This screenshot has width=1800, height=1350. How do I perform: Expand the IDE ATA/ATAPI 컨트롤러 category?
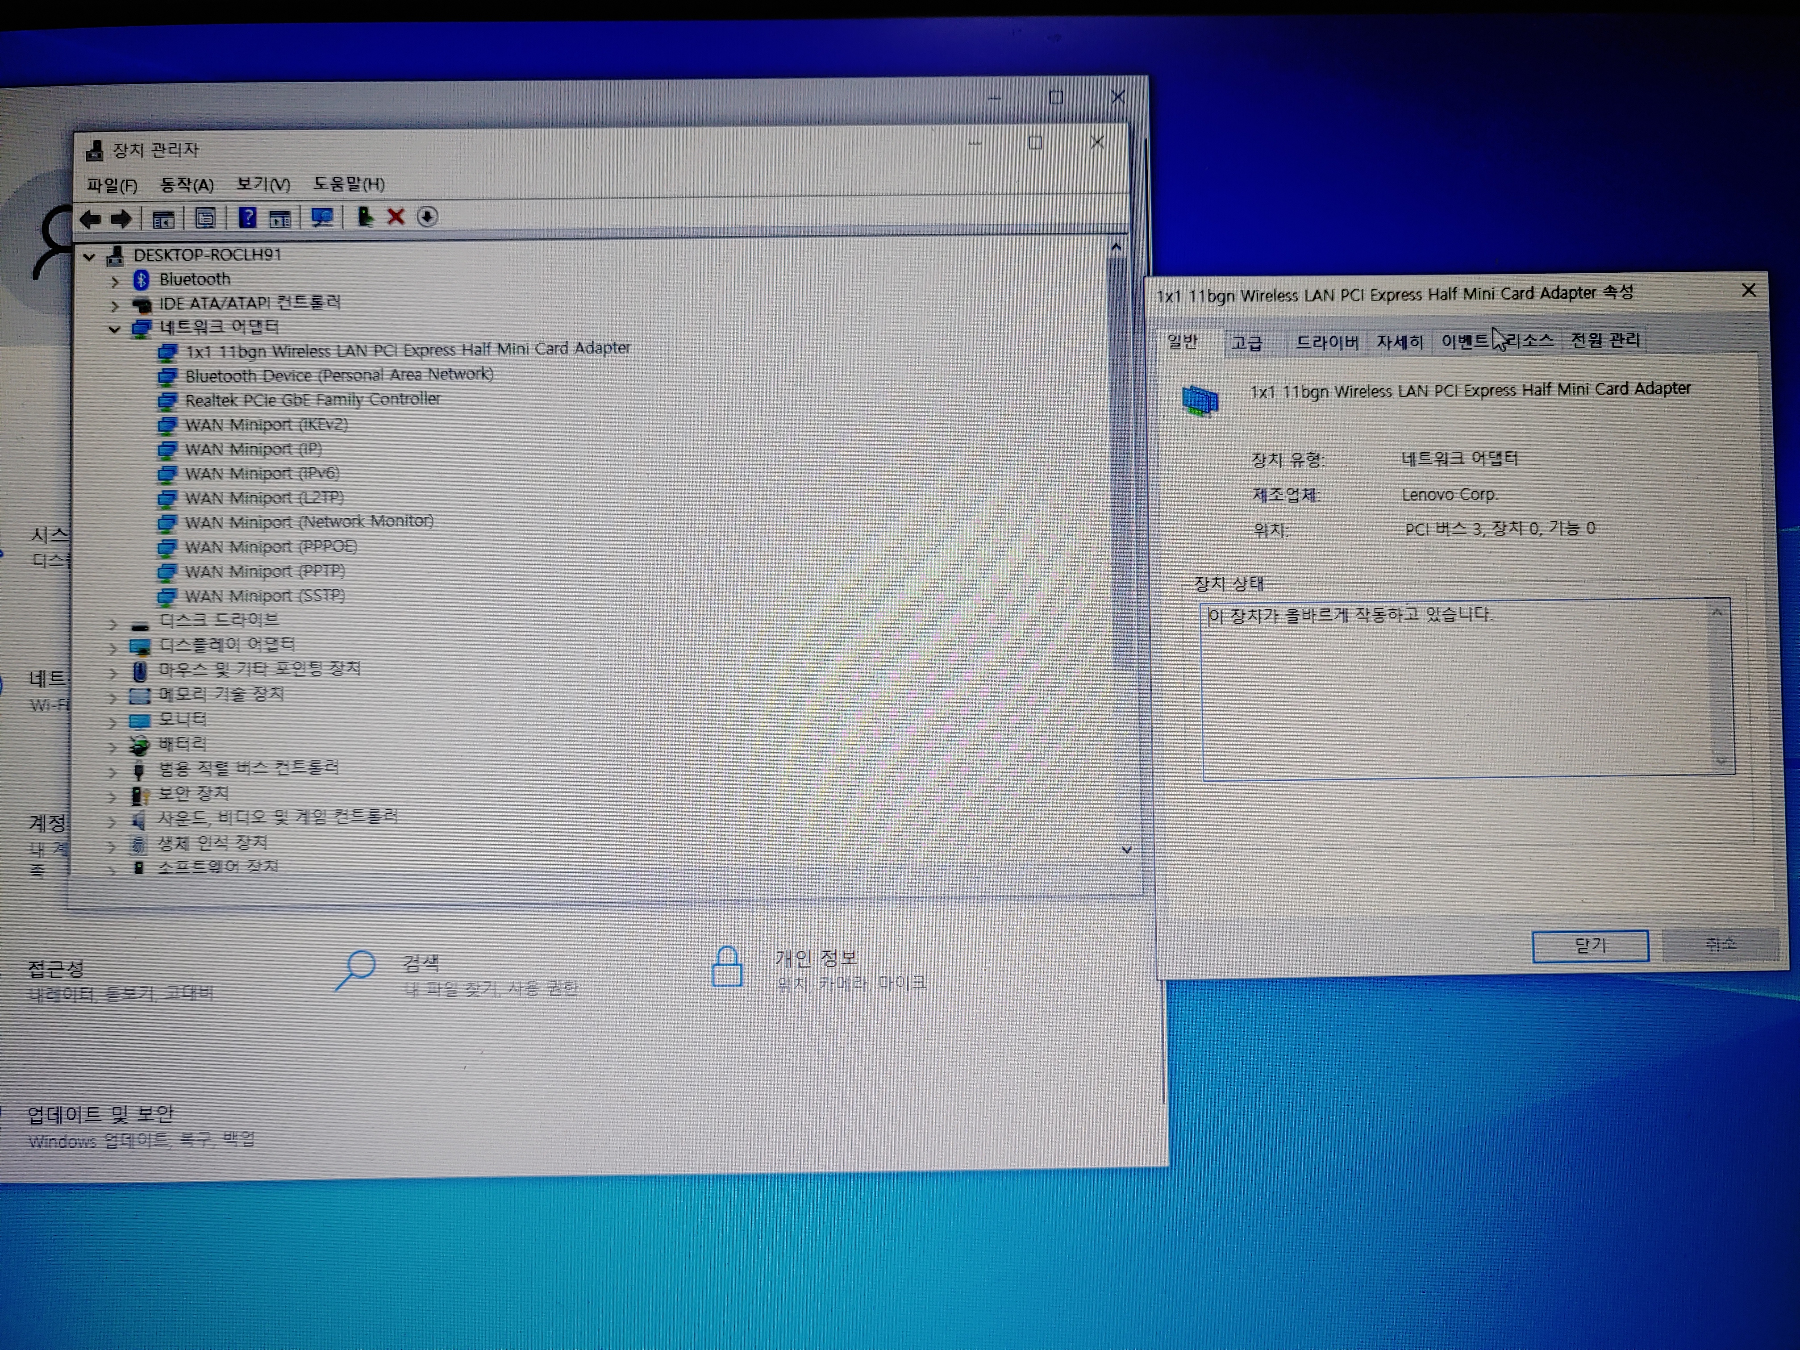pos(115,306)
